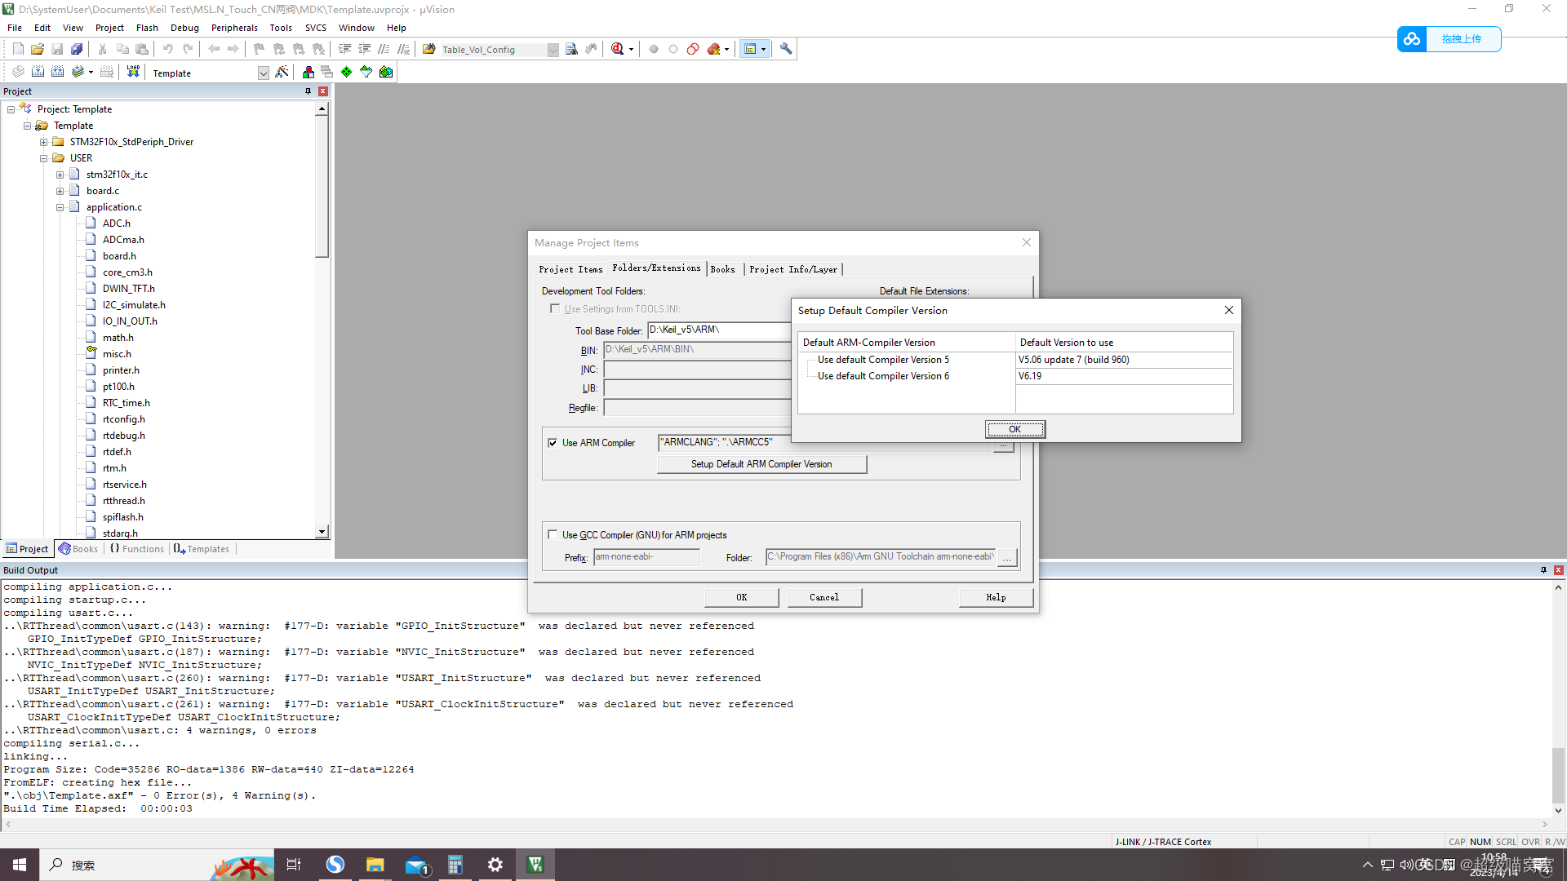The height and width of the screenshot is (881, 1567).
Task: Switch to Project Items tab
Action: pos(570,269)
